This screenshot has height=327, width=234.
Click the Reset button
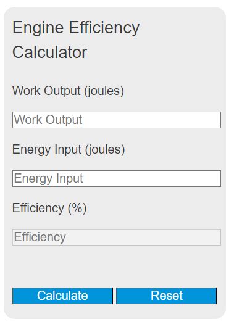point(166,296)
